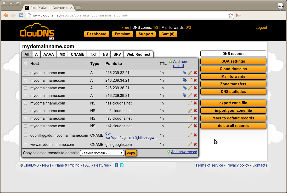Screen dimensions: 287x193
Task: Switch to the NS records tab
Action: click(x=105, y=54)
